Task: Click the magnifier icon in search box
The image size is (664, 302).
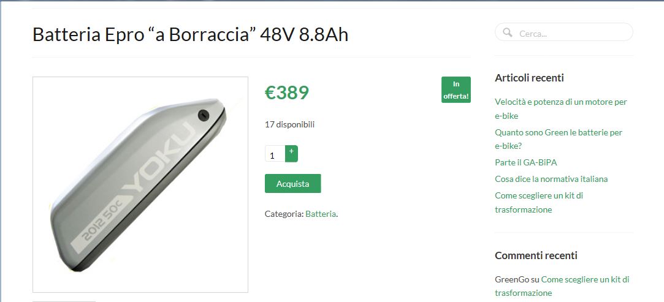Action: 507,32
